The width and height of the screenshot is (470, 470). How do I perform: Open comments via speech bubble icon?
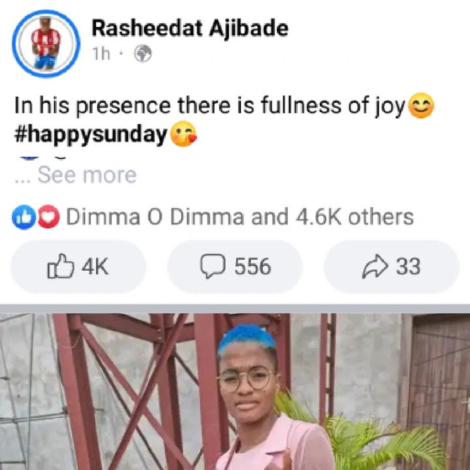click(213, 266)
